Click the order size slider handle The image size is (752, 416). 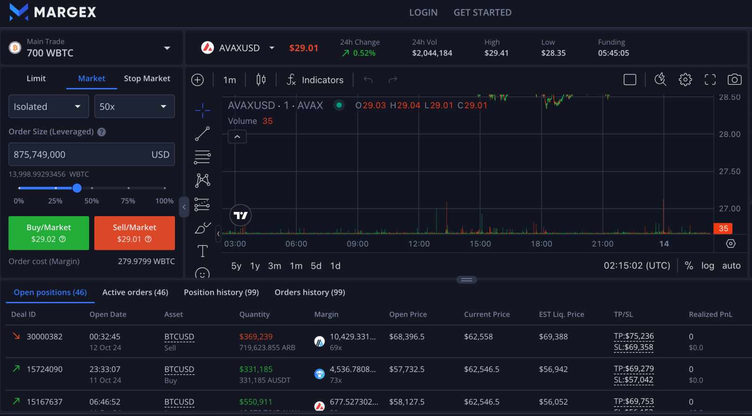(x=77, y=188)
